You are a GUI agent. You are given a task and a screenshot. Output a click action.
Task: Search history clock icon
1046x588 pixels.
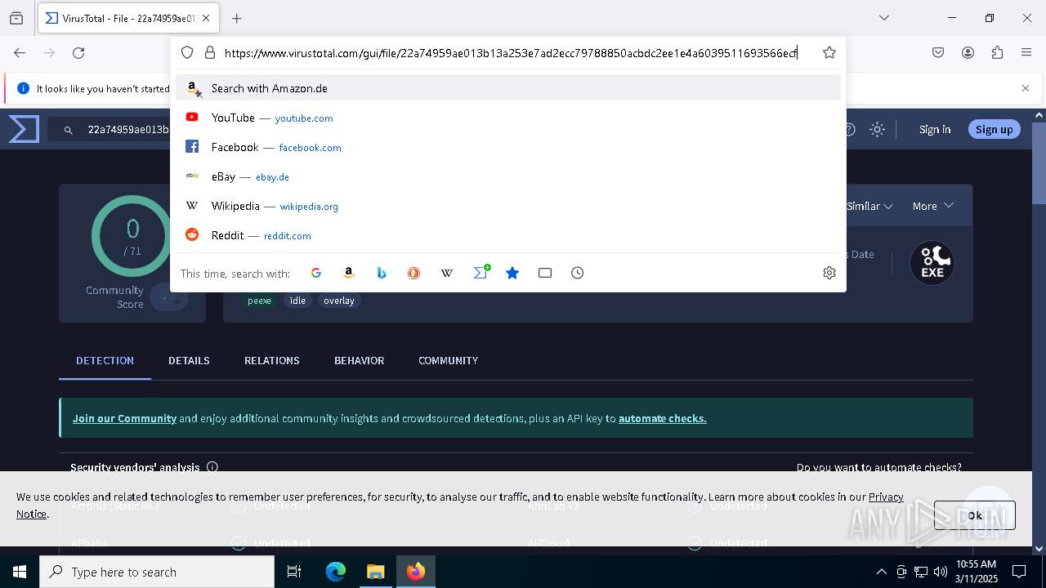tap(578, 273)
